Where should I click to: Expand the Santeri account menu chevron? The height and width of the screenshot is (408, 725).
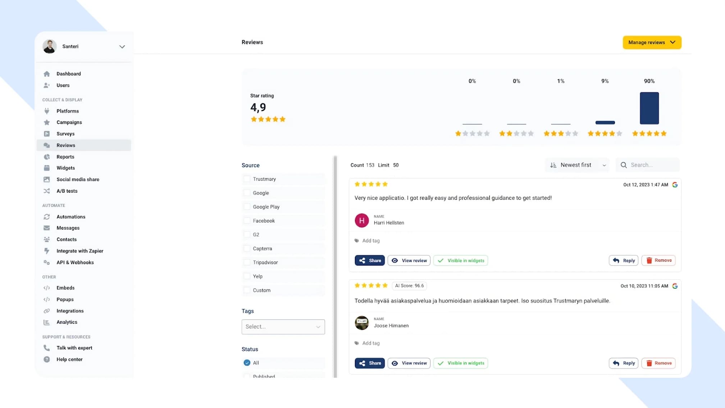[122, 47]
